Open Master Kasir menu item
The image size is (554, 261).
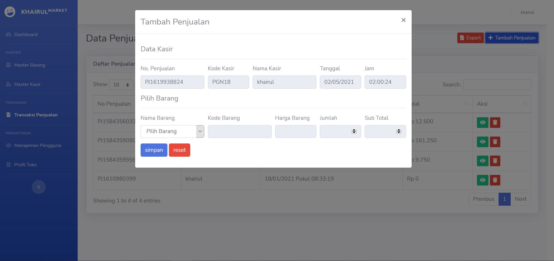[28, 84]
